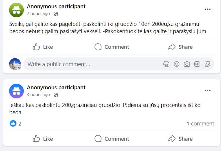
Task: Click the globe privacy icon on first post
Action: point(56,14)
